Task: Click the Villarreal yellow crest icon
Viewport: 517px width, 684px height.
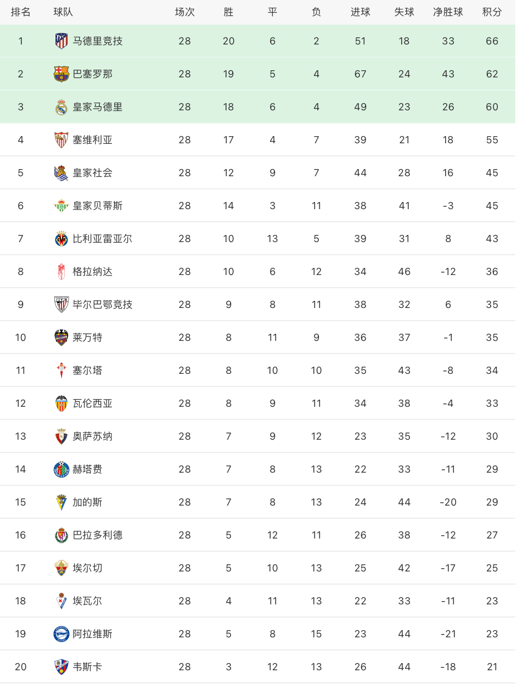Action: (61, 238)
